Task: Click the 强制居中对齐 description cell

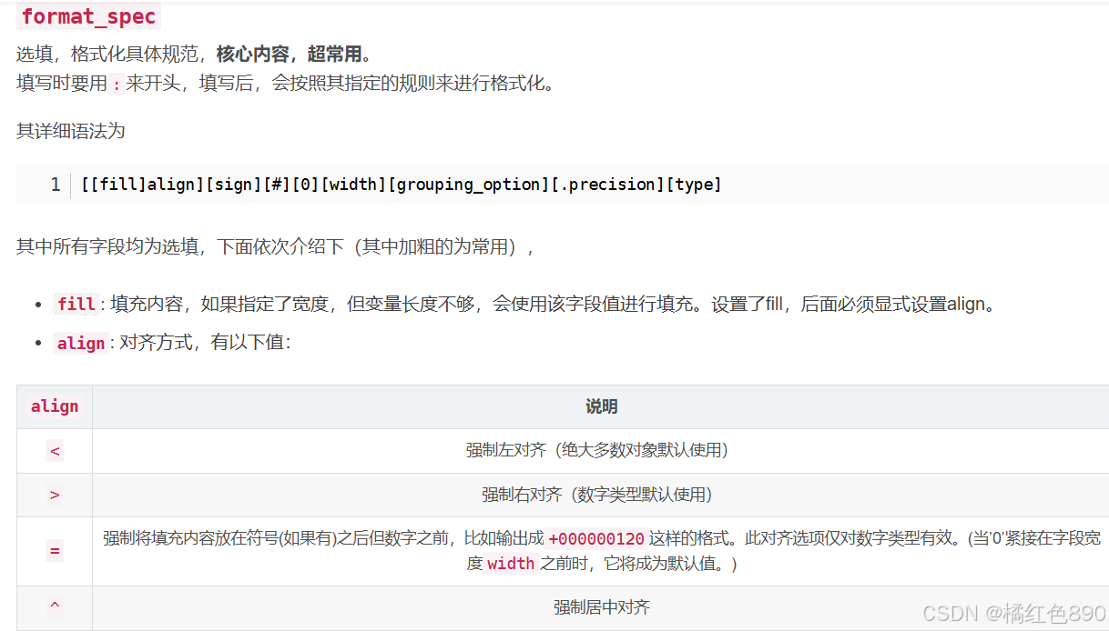Action: coord(601,607)
